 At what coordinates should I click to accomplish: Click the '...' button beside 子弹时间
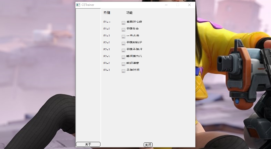123,71
